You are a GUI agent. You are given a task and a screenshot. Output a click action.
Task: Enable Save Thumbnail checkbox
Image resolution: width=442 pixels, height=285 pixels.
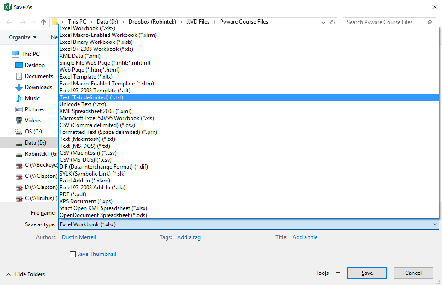72,254
